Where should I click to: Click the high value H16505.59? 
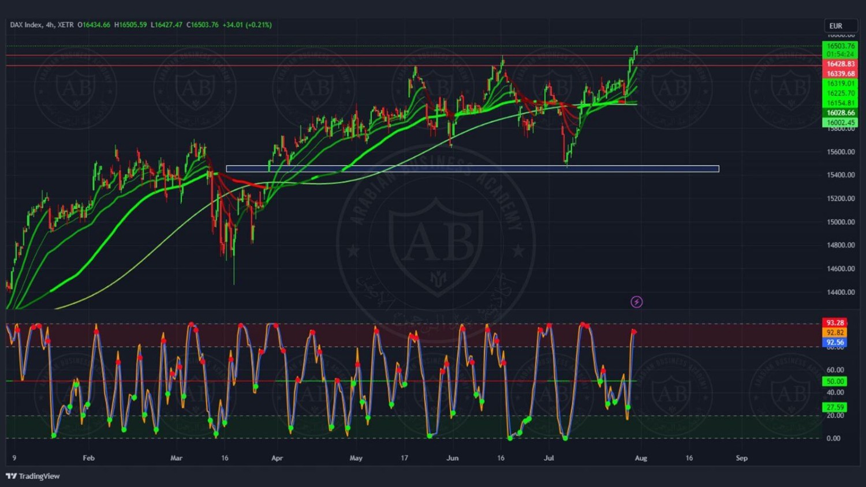130,25
